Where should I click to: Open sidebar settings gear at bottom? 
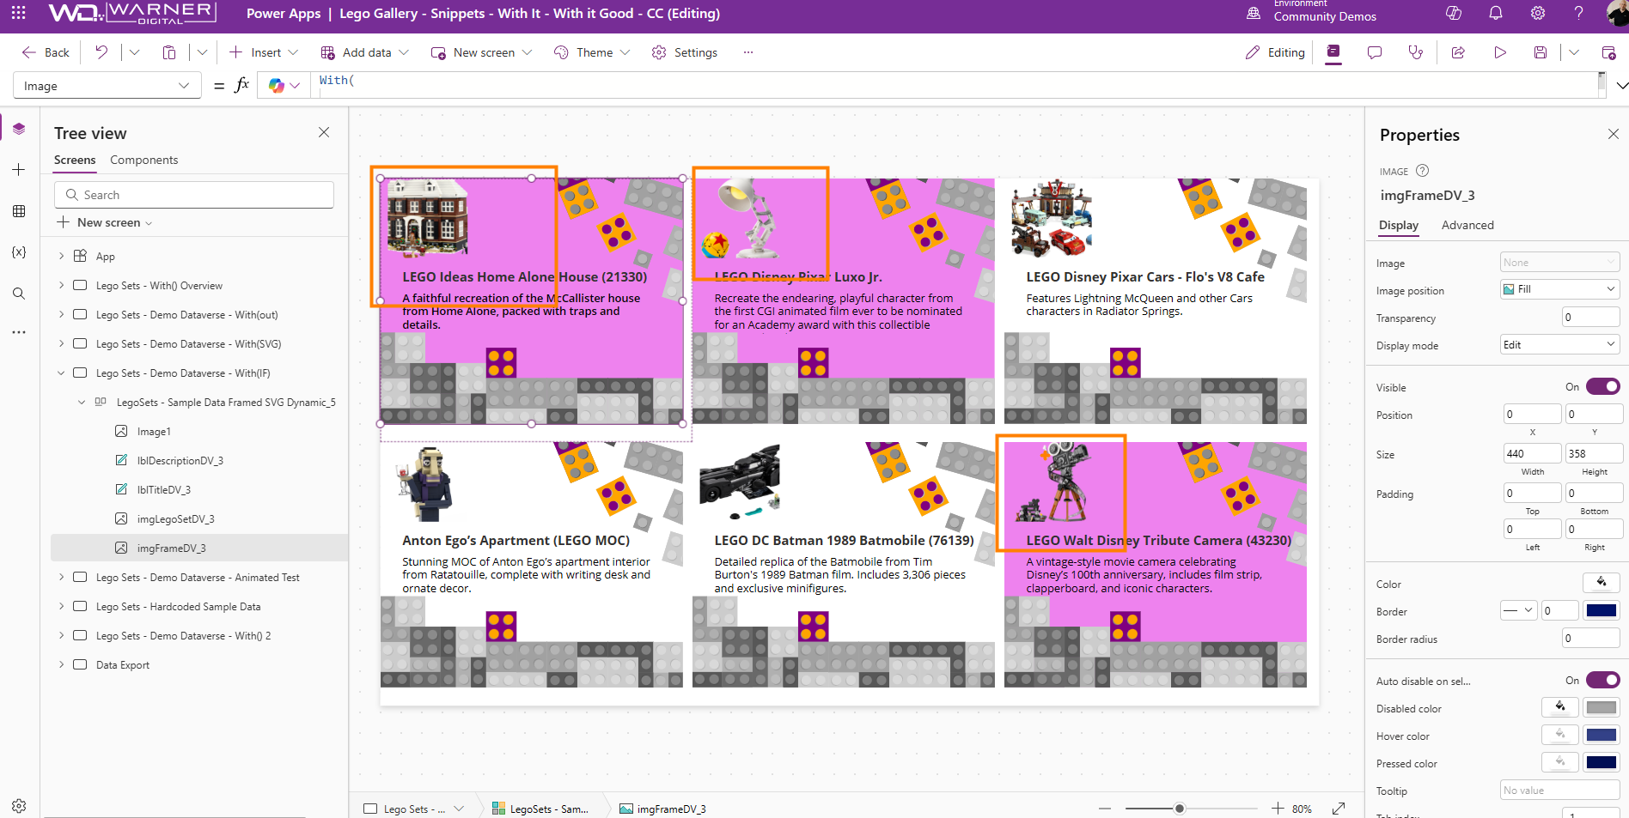click(x=19, y=806)
